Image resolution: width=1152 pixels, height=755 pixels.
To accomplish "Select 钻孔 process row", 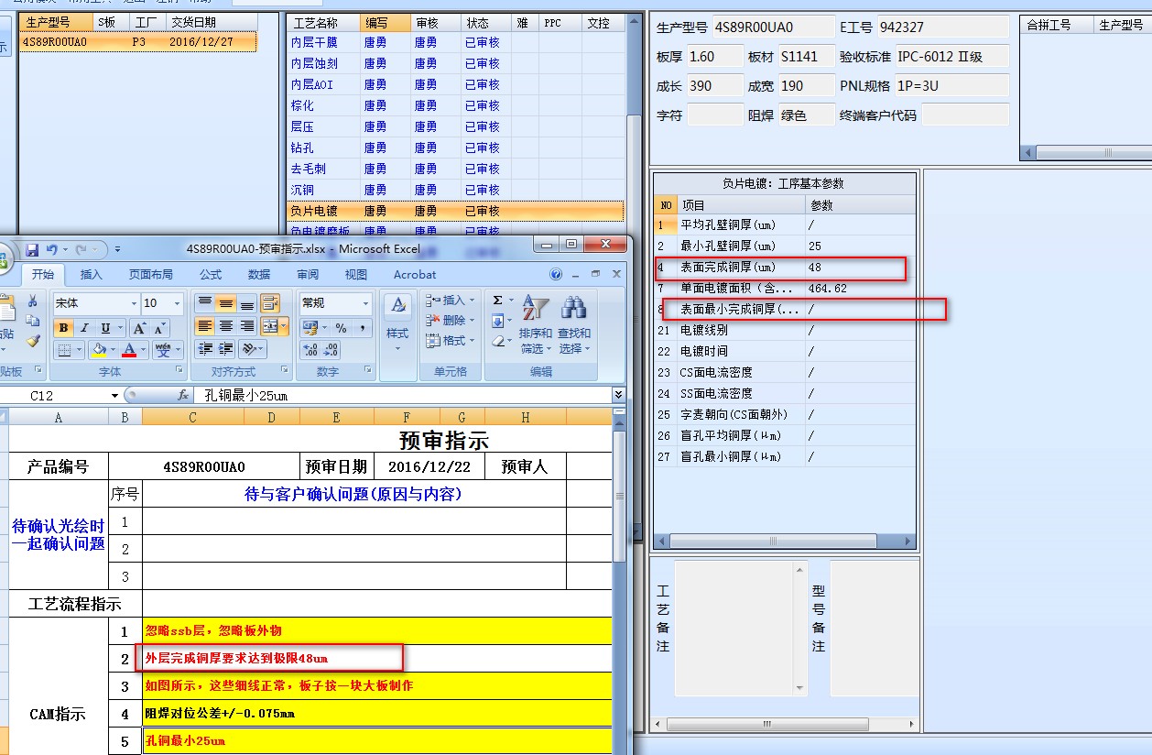I will pyautogui.click(x=455, y=148).
